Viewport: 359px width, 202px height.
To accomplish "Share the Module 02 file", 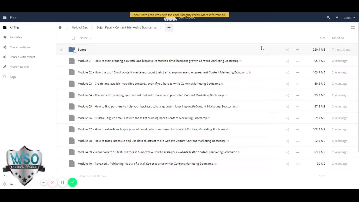I will 287,72.
